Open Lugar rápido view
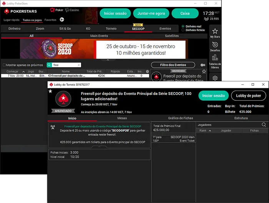Screen dimensions: 269x203 12,20
